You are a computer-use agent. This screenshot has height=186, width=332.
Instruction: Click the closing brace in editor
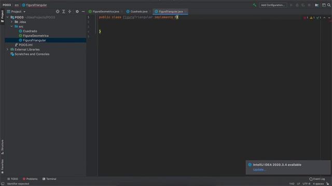(100, 32)
